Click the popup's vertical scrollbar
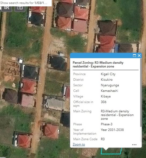Image resolution: width=146 pixels, height=158 pixels. click(x=141, y=93)
